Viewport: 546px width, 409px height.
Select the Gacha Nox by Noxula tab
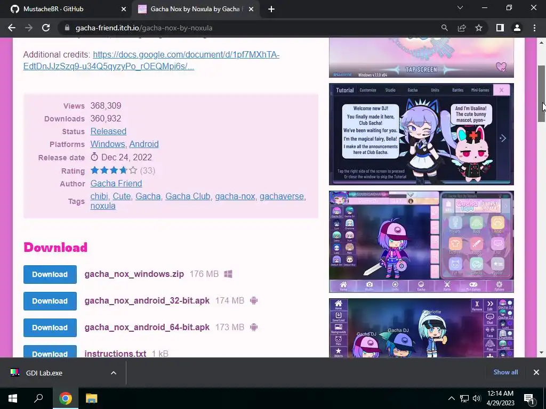(195, 9)
